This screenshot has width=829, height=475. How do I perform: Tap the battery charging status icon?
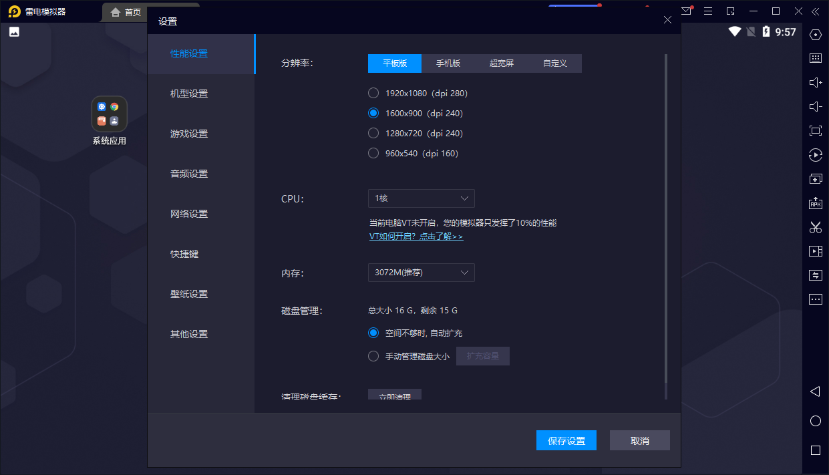pyautogui.click(x=766, y=31)
